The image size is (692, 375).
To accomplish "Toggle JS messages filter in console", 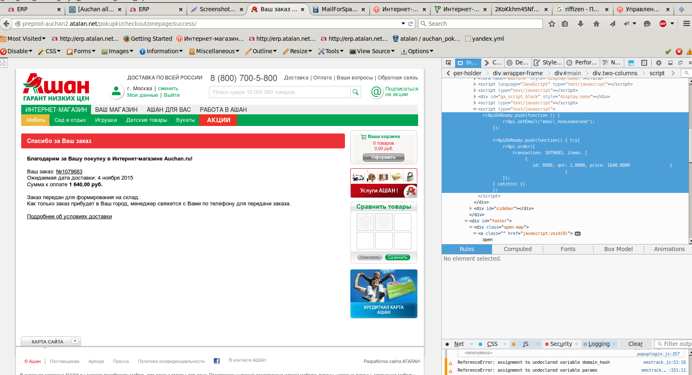I will pos(525,344).
